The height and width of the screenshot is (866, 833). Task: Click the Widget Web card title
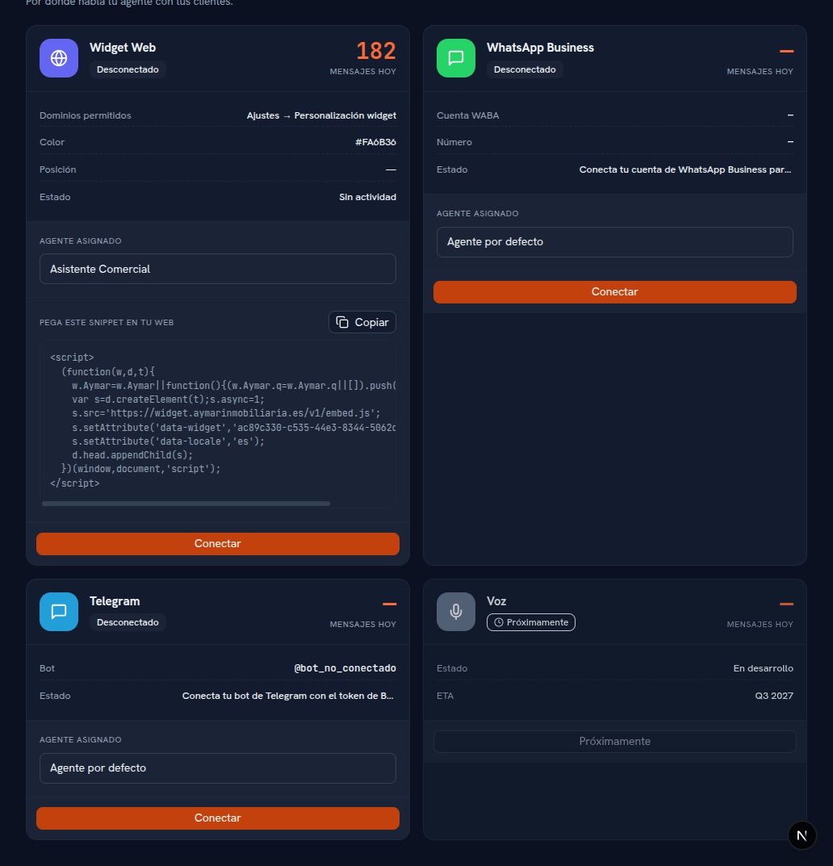(x=123, y=48)
